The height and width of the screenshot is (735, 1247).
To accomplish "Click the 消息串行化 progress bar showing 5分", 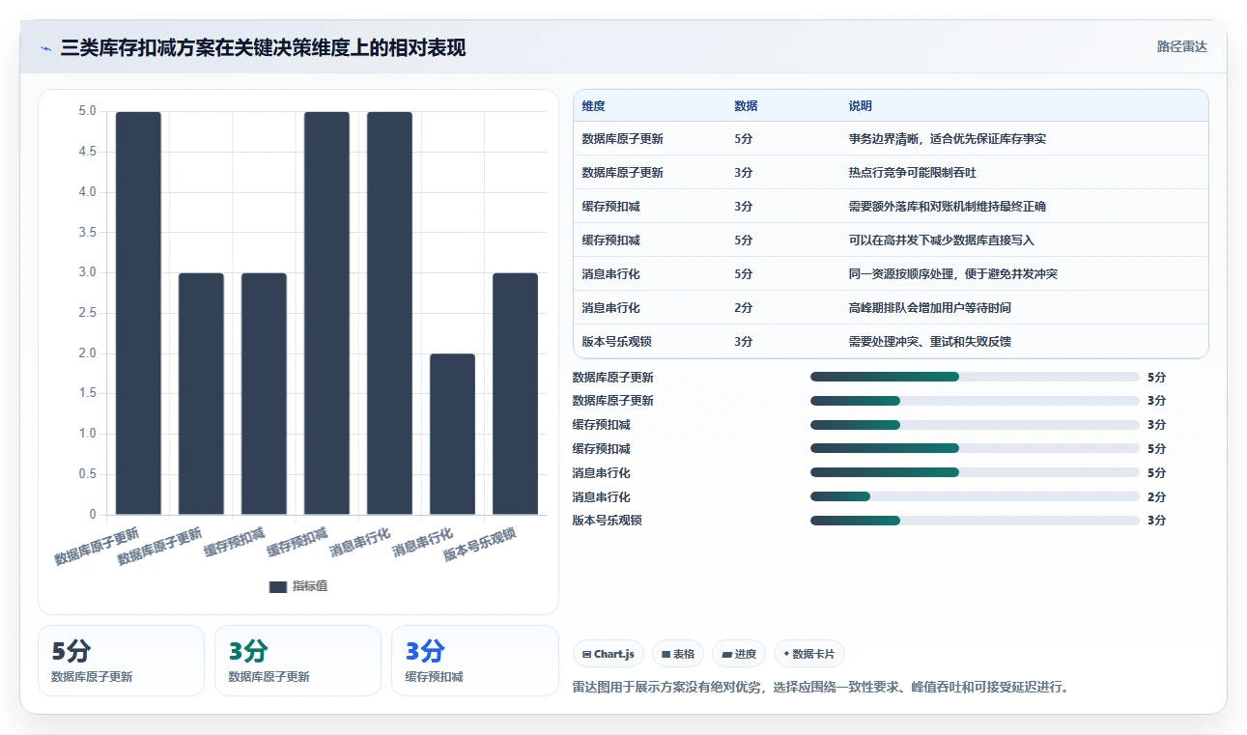I will [x=975, y=472].
